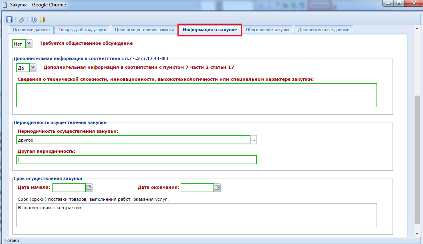Click the delivery terms text area
The width and height of the screenshot is (423, 244).
pyautogui.click(x=196, y=215)
